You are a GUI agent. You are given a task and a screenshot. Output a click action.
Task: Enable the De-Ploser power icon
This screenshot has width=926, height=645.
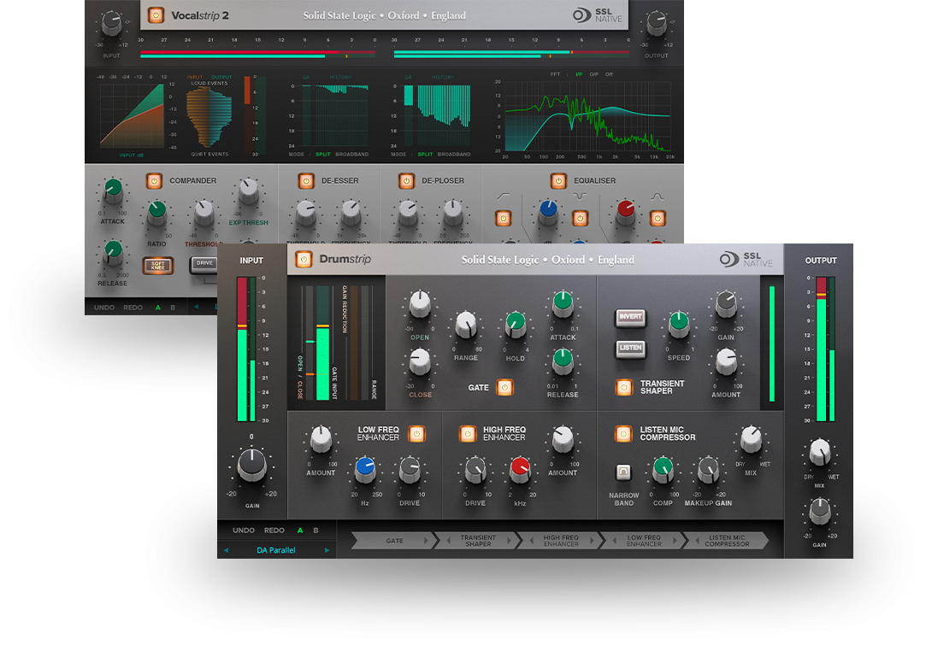(x=406, y=180)
